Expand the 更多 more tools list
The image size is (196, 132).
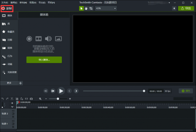9,83
